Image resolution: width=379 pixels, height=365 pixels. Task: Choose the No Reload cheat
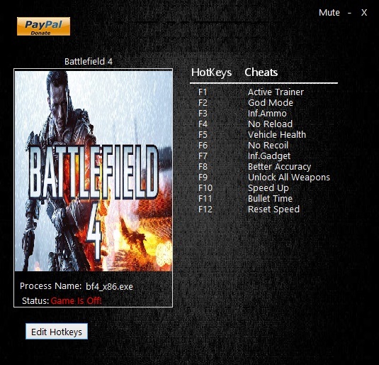[x=270, y=124]
